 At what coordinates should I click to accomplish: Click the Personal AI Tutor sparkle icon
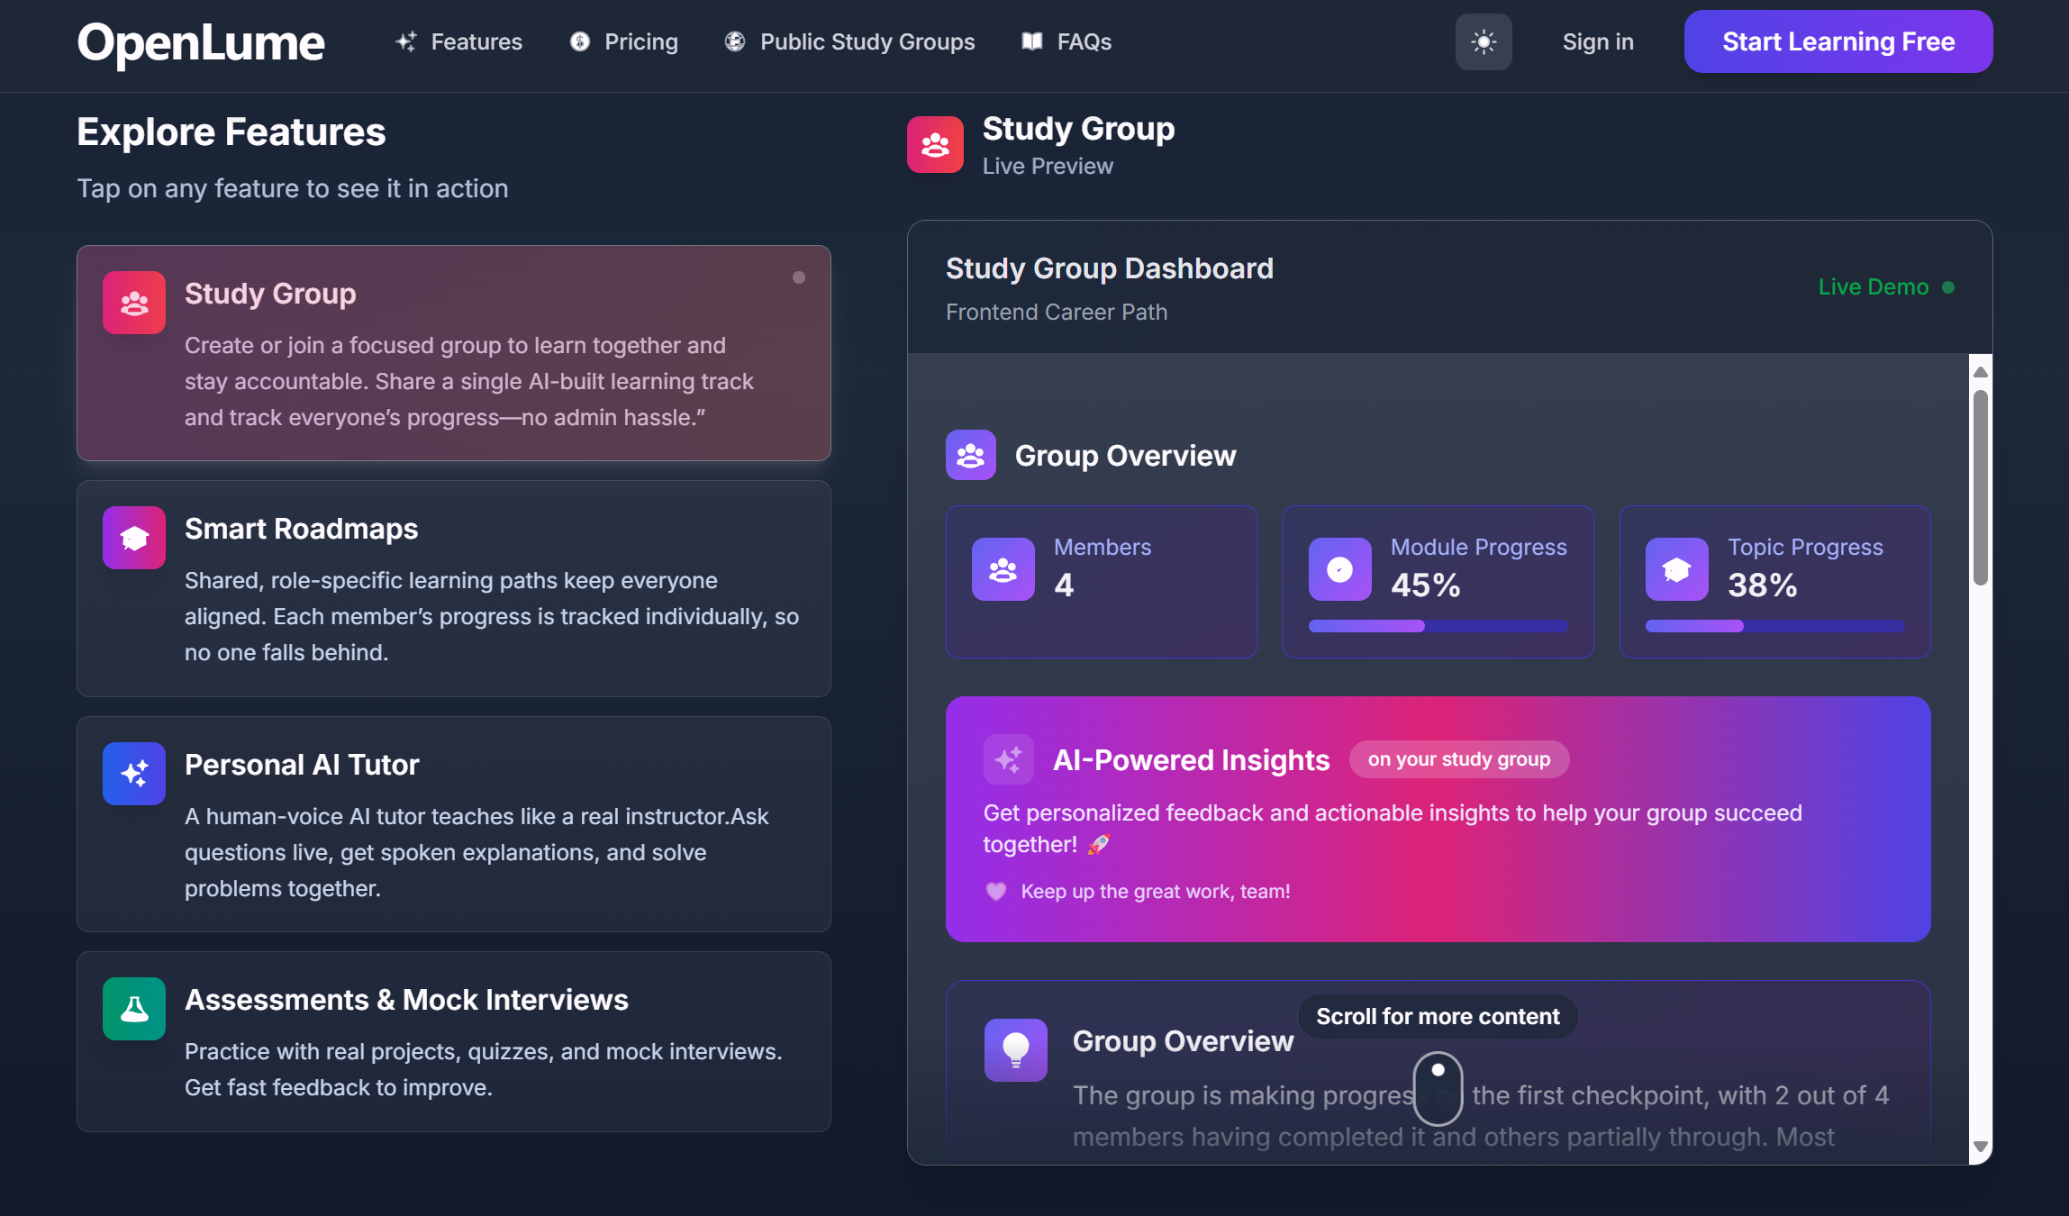tap(134, 774)
